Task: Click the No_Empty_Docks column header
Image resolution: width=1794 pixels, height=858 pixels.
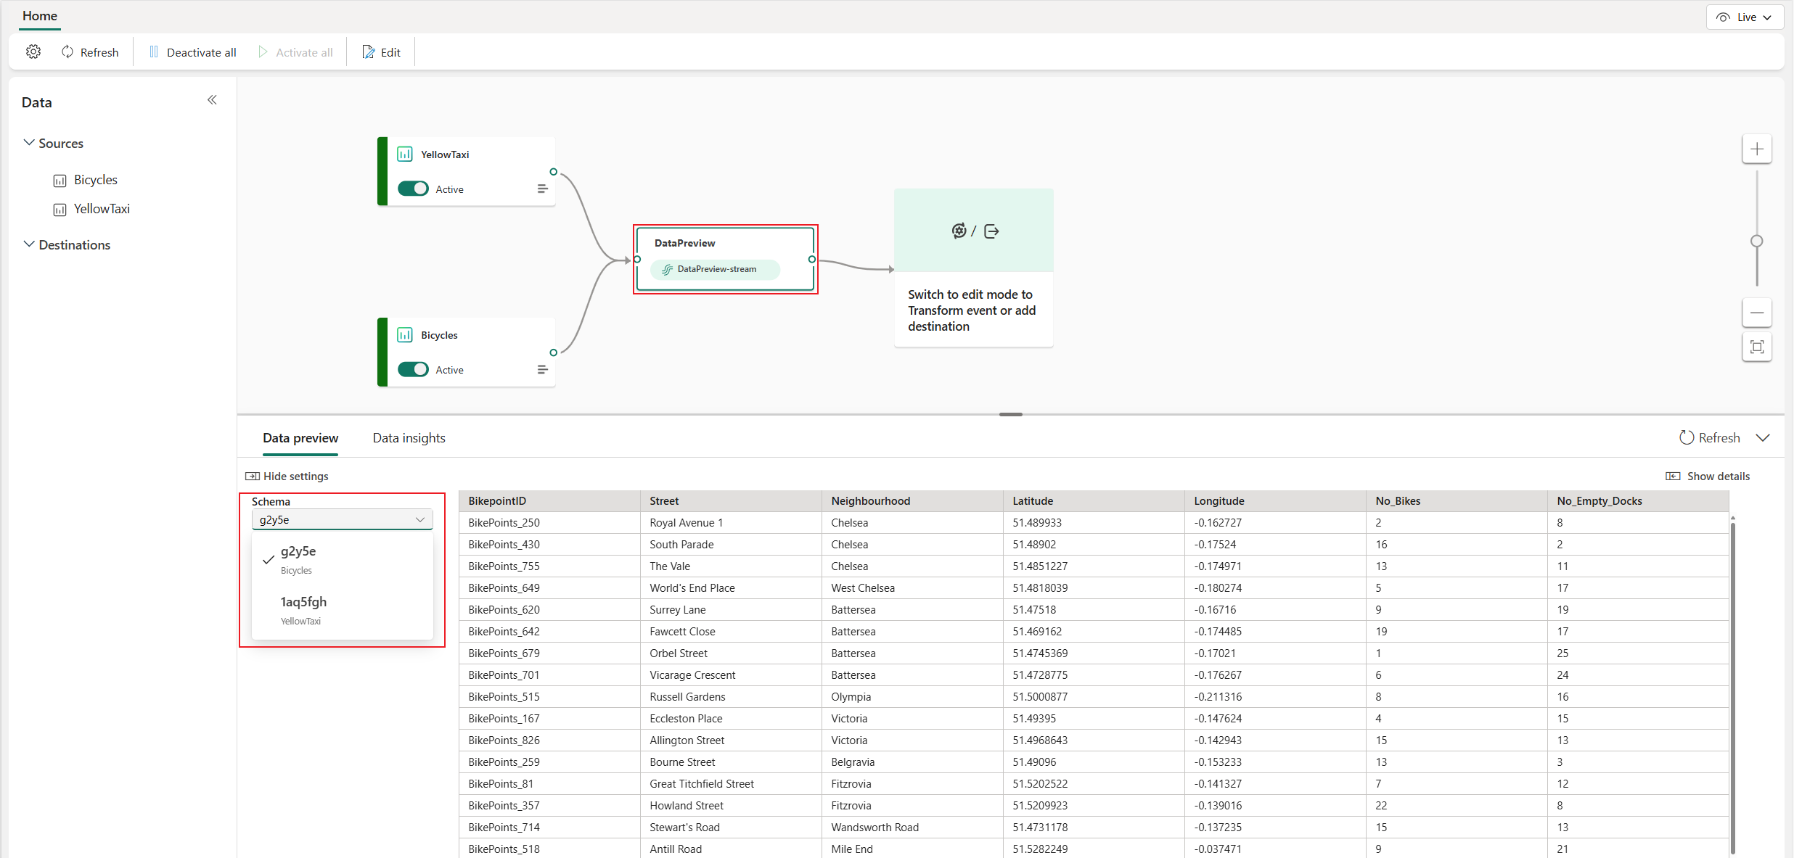Action: coord(1638,501)
